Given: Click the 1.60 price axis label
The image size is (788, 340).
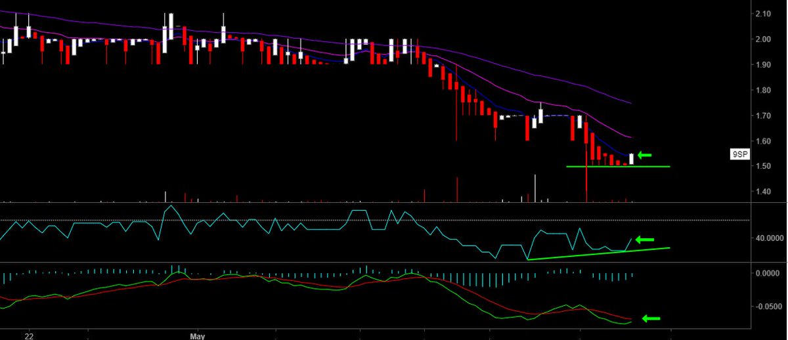Looking at the screenshot, I should click(x=763, y=141).
